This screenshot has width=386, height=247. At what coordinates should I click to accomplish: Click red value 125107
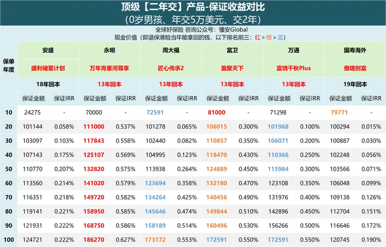(x=94, y=155)
